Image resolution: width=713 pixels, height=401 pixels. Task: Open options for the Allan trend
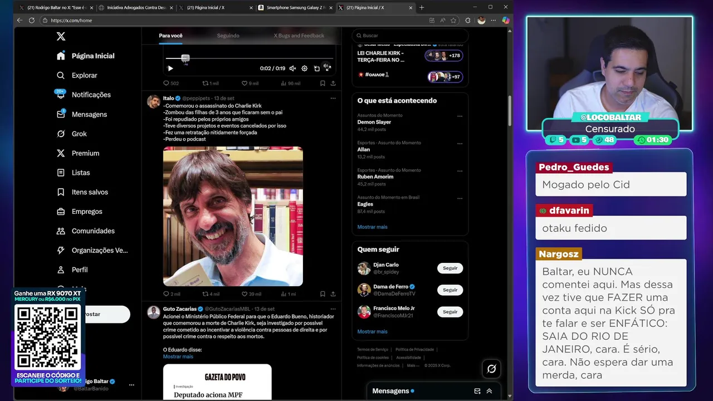[460, 144]
